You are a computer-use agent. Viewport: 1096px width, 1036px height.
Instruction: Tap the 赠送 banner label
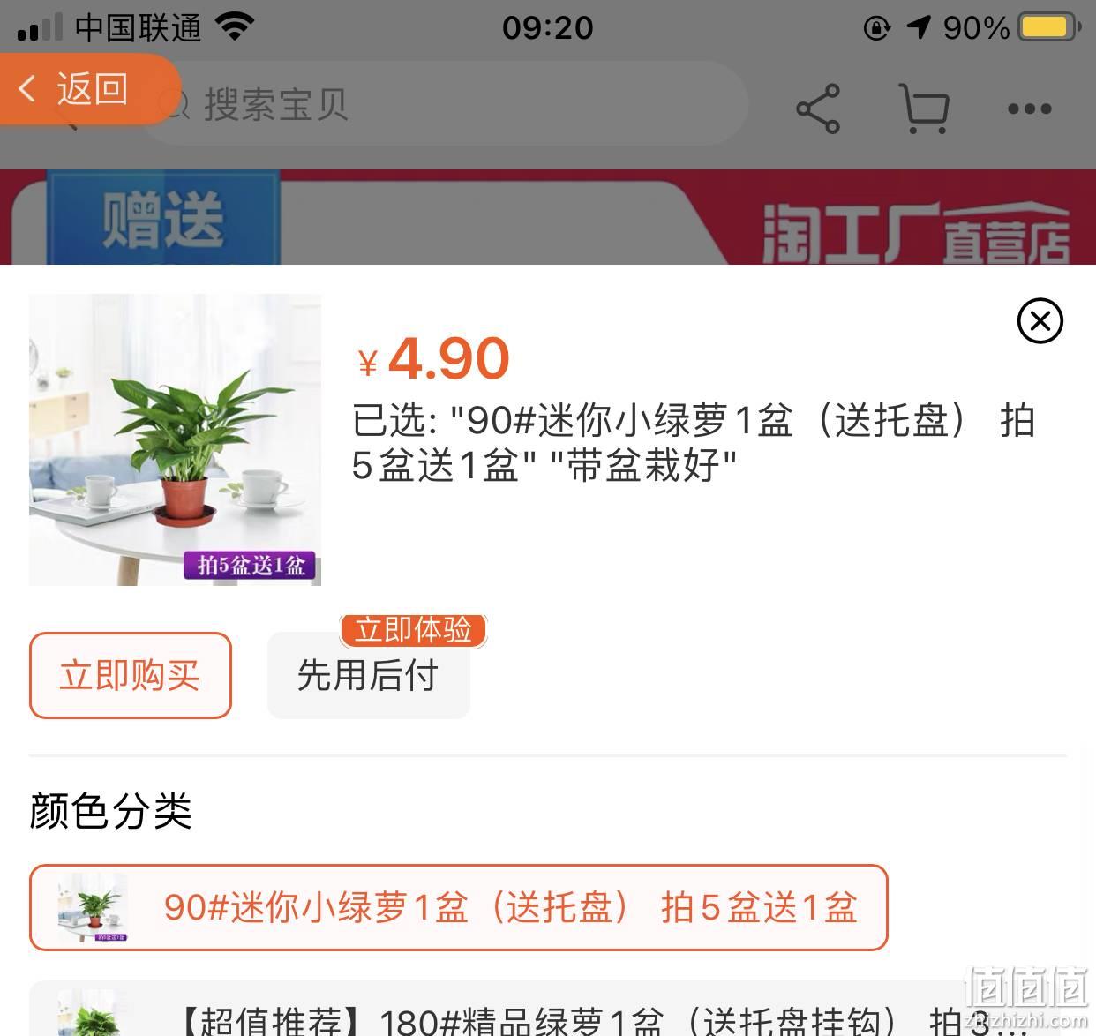(x=162, y=219)
